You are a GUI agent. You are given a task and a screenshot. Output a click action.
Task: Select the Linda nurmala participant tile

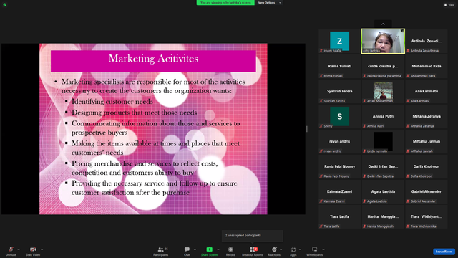(383, 142)
